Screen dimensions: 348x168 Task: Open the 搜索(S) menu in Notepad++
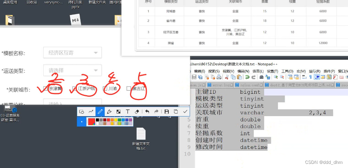tap(214, 71)
